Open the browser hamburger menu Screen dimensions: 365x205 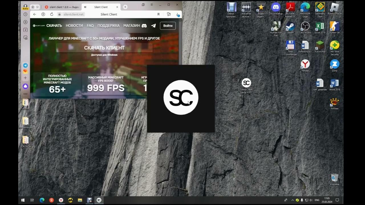click(151, 5)
